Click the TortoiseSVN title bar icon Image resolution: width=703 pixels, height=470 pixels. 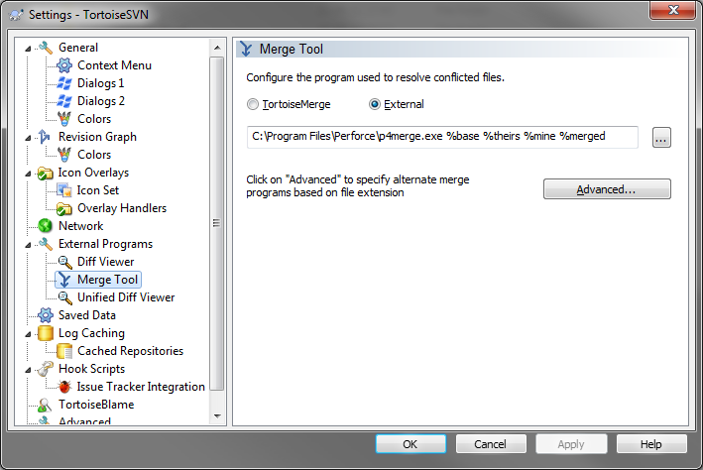pyautogui.click(x=16, y=15)
